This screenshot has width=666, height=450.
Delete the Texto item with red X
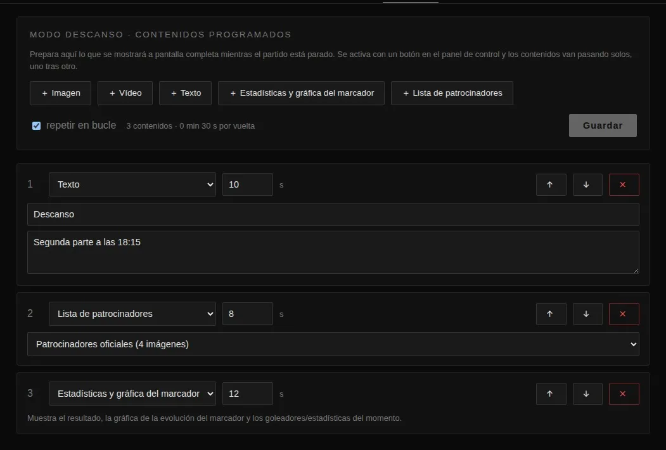pyautogui.click(x=624, y=185)
